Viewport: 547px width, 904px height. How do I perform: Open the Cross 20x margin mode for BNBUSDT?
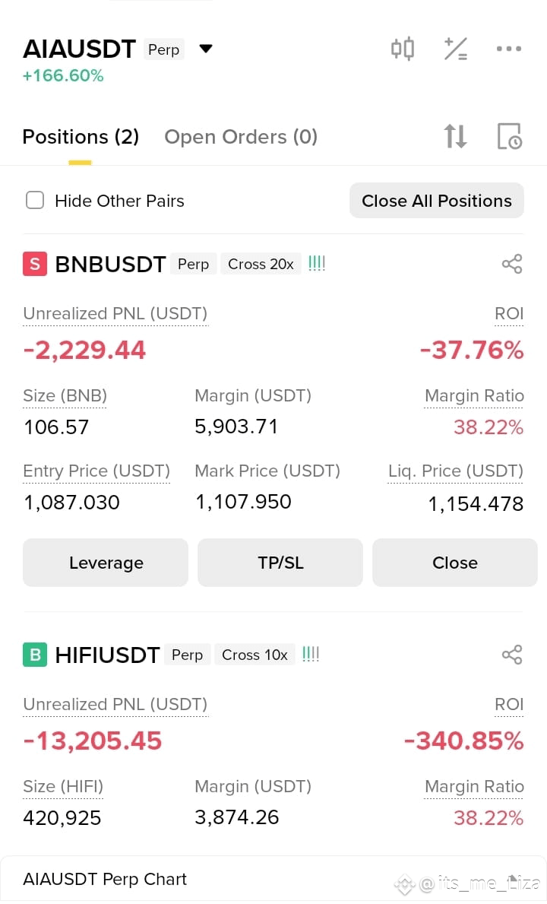(261, 264)
